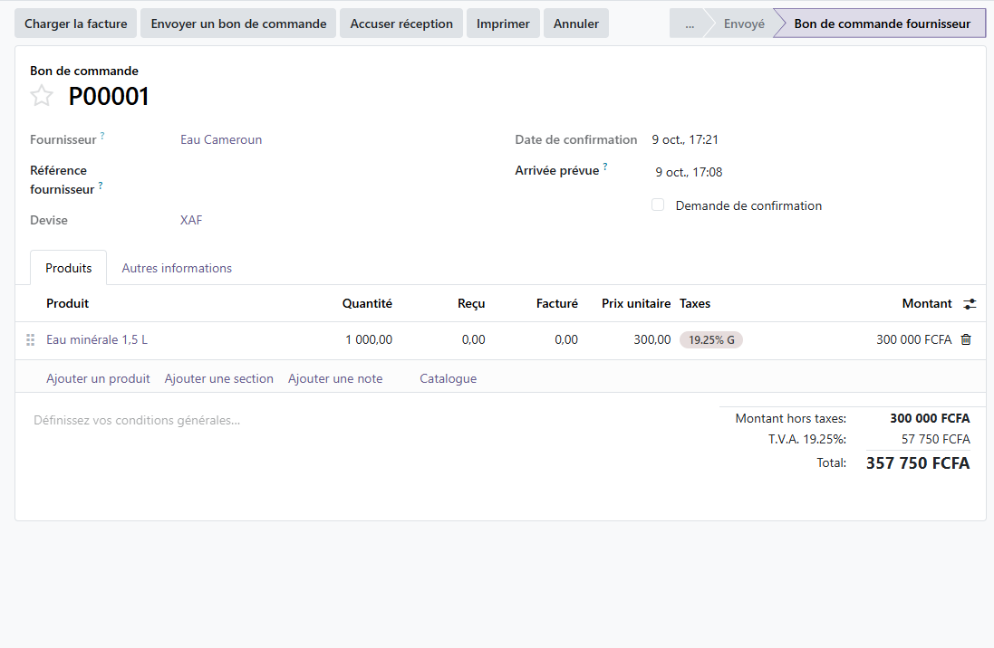Click the 19.25% G tax tag
Screen dimensions: 994x648
(711, 340)
